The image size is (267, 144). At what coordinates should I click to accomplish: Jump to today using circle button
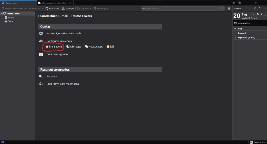258,14
